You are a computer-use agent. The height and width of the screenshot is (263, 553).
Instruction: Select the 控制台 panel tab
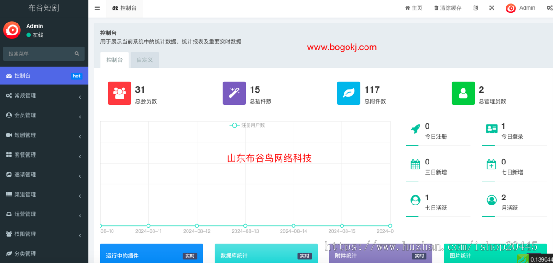pos(114,60)
